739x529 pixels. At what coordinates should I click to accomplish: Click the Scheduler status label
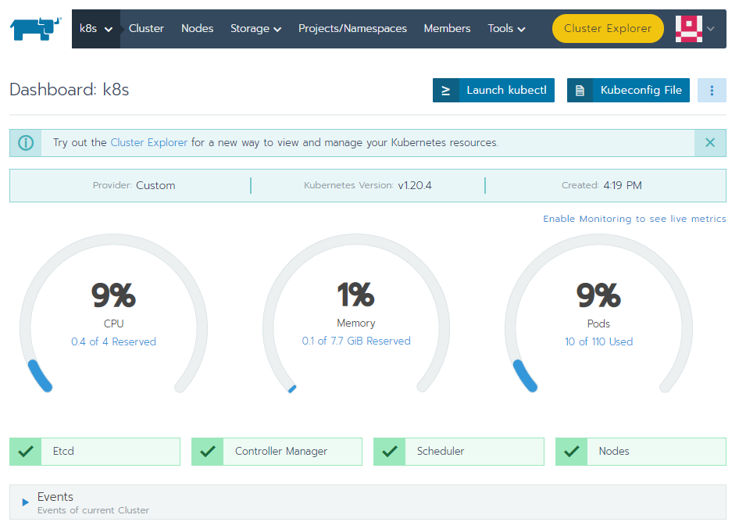click(x=440, y=451)
